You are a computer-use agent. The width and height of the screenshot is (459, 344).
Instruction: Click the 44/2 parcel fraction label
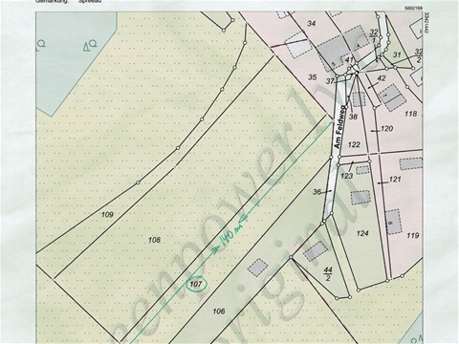pyautogui.click(x=328, y=274)
